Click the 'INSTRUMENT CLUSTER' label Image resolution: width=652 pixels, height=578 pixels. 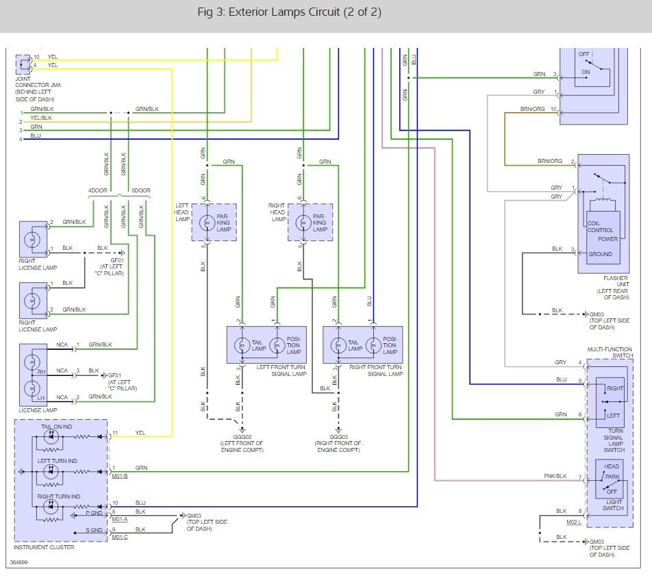point(44,547)
